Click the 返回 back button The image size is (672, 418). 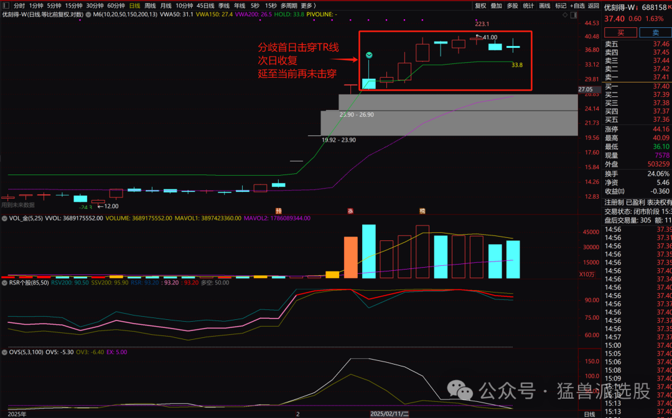point(594,6)
